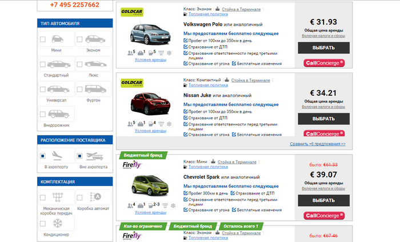Click the Goldcar logo on Volkswagen Polo
Screen dimensions: 400x242
(x=132, y=12)
